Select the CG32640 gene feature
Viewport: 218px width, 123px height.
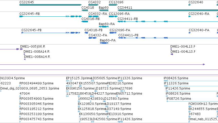(190, 5)
